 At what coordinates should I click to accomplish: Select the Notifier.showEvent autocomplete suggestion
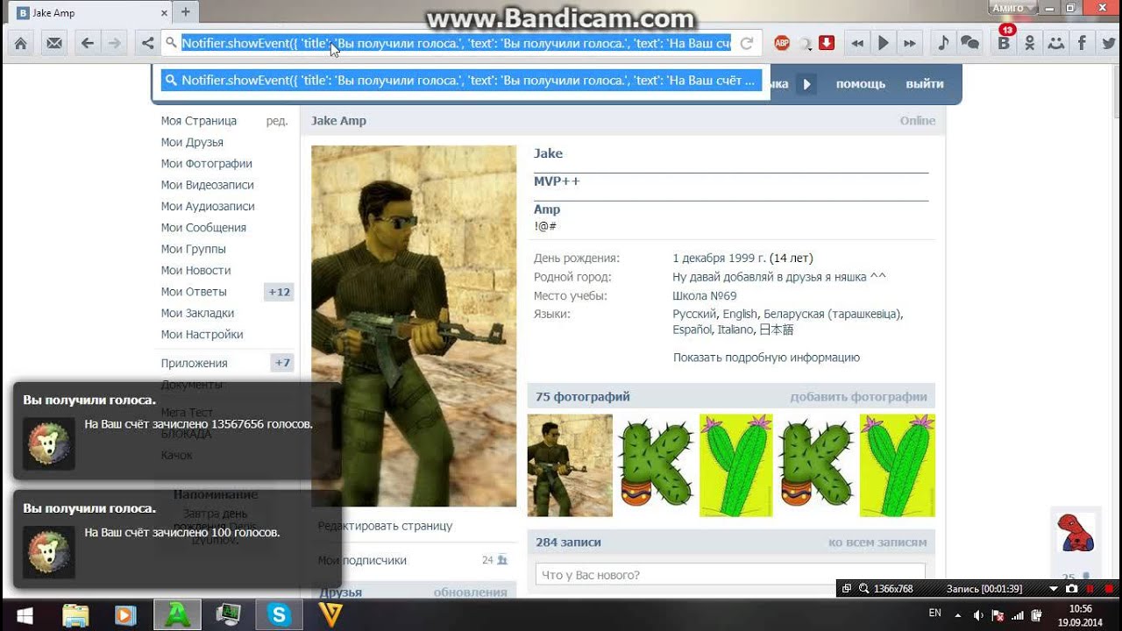pyautogui.click(x=461, y=81)
